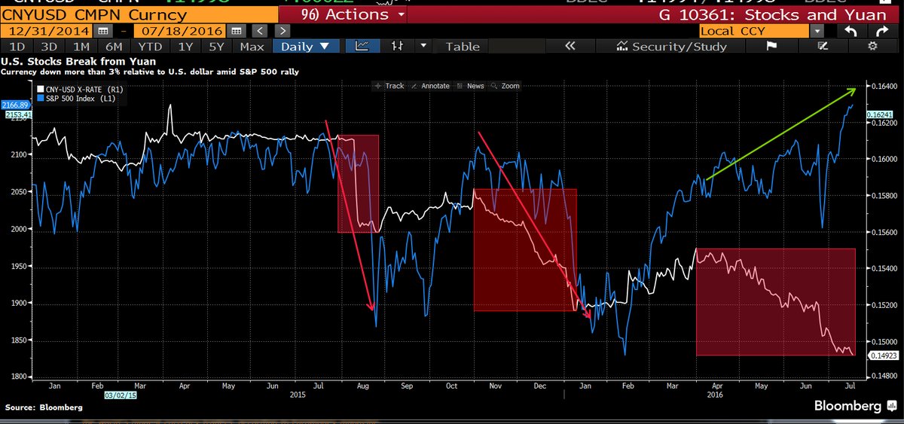Open the chart News overlay

pos(471,86)
